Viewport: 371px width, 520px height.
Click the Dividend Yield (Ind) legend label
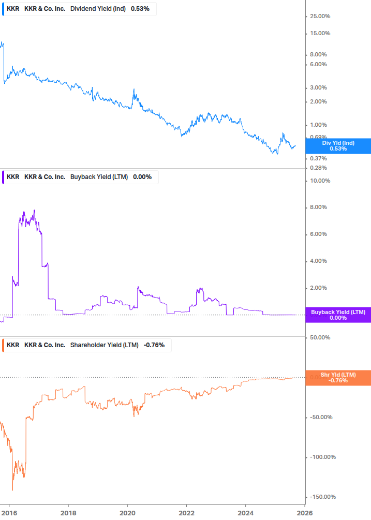pos(98,9)
